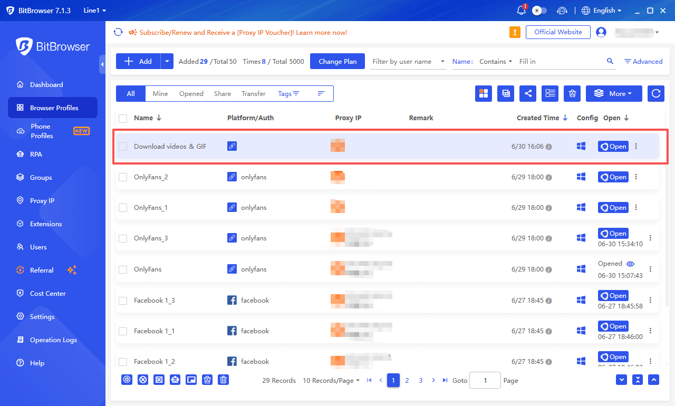Click the refresh sync icon beside announcement

118,32
